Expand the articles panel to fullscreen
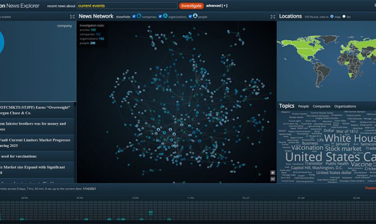The width and height of the screenshot is (376, 224). pos(72,17)
